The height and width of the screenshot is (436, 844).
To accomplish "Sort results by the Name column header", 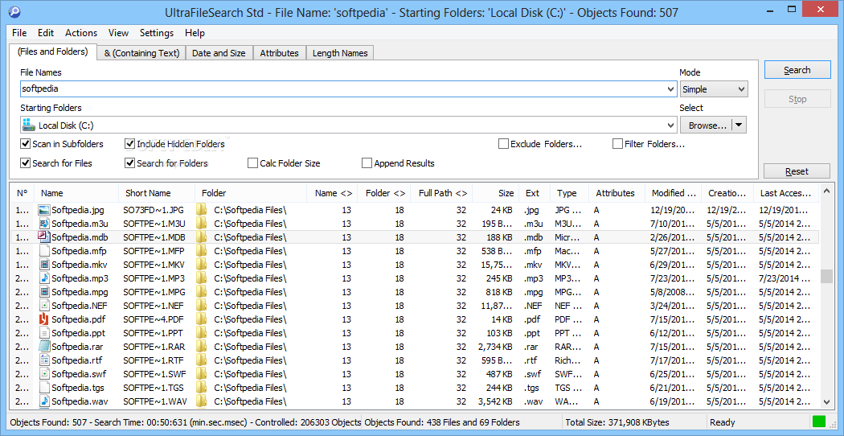I will pos(76,193).
